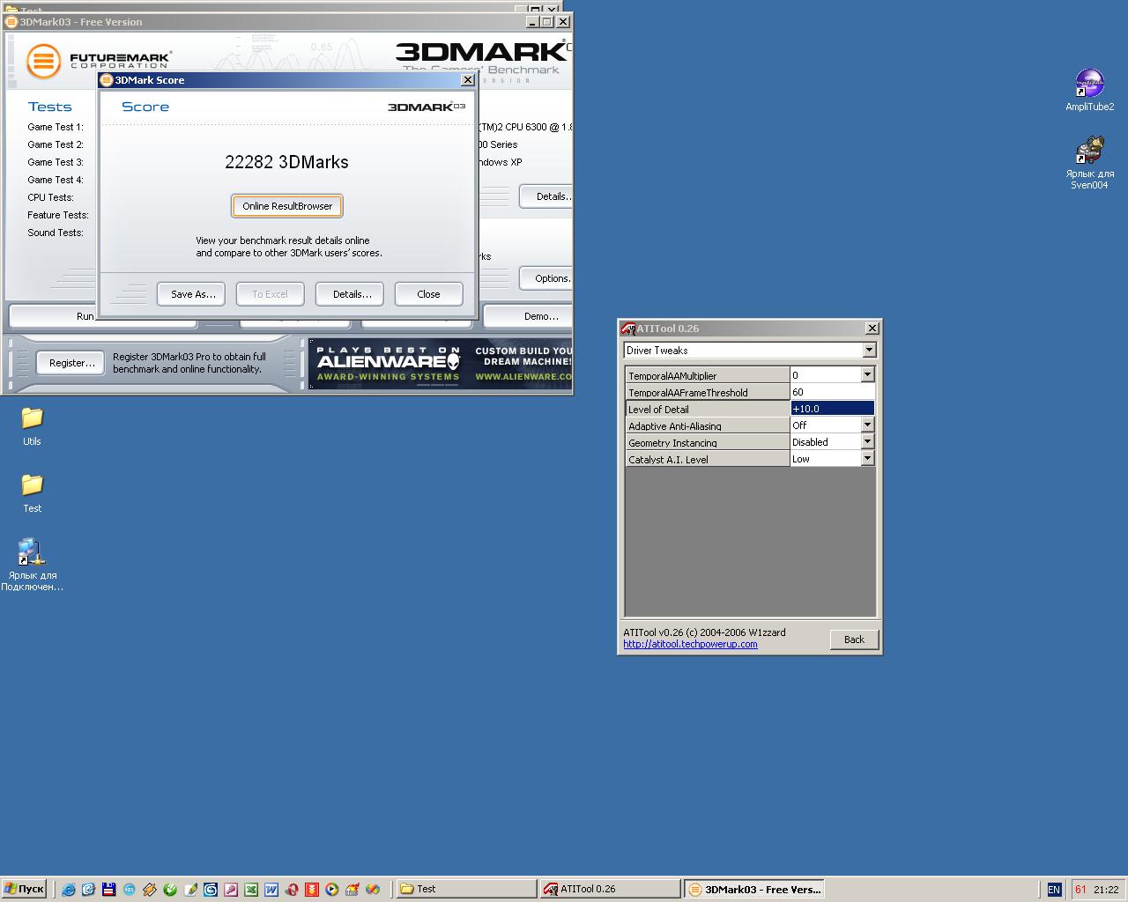
Task: Select TemporalAAMultiplier row label
Action: (708, 375)
